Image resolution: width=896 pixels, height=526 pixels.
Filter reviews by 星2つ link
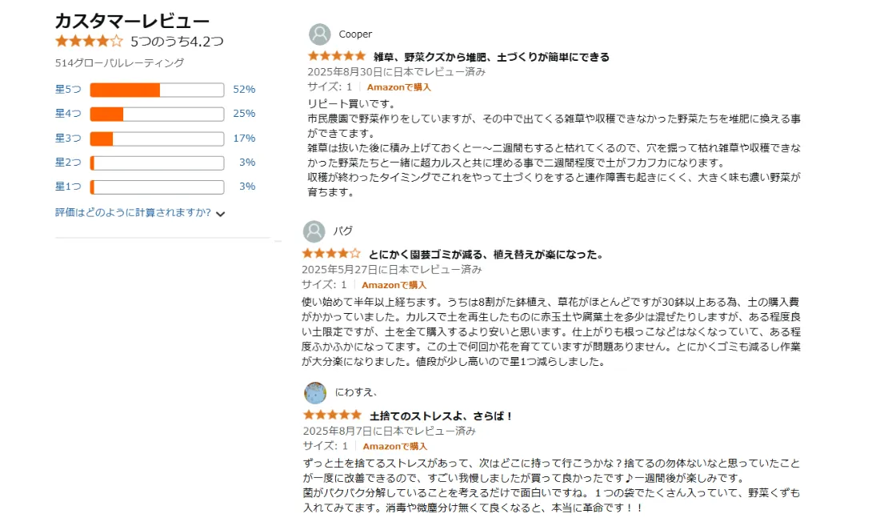[x=68, y=163]
